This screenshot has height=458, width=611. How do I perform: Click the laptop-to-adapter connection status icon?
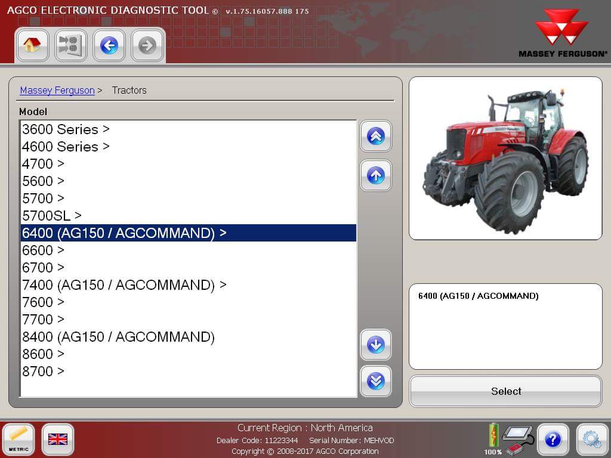(x=519, y=440)
